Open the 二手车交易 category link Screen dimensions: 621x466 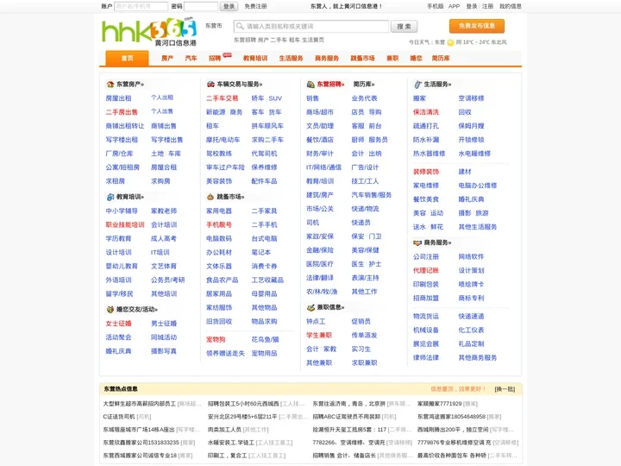click(223, 98)
